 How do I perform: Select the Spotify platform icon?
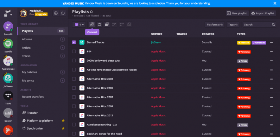[x=8, y=43]
